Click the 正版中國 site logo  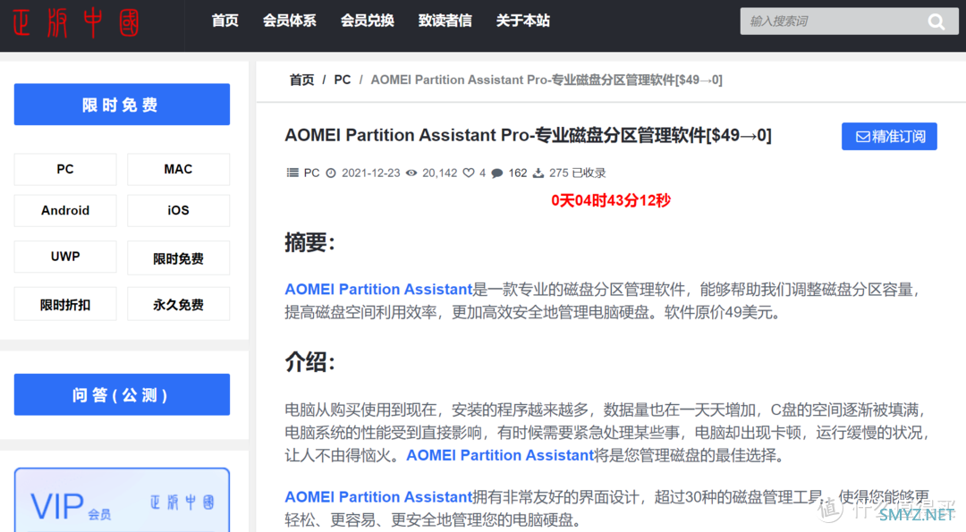pos(76,22)
